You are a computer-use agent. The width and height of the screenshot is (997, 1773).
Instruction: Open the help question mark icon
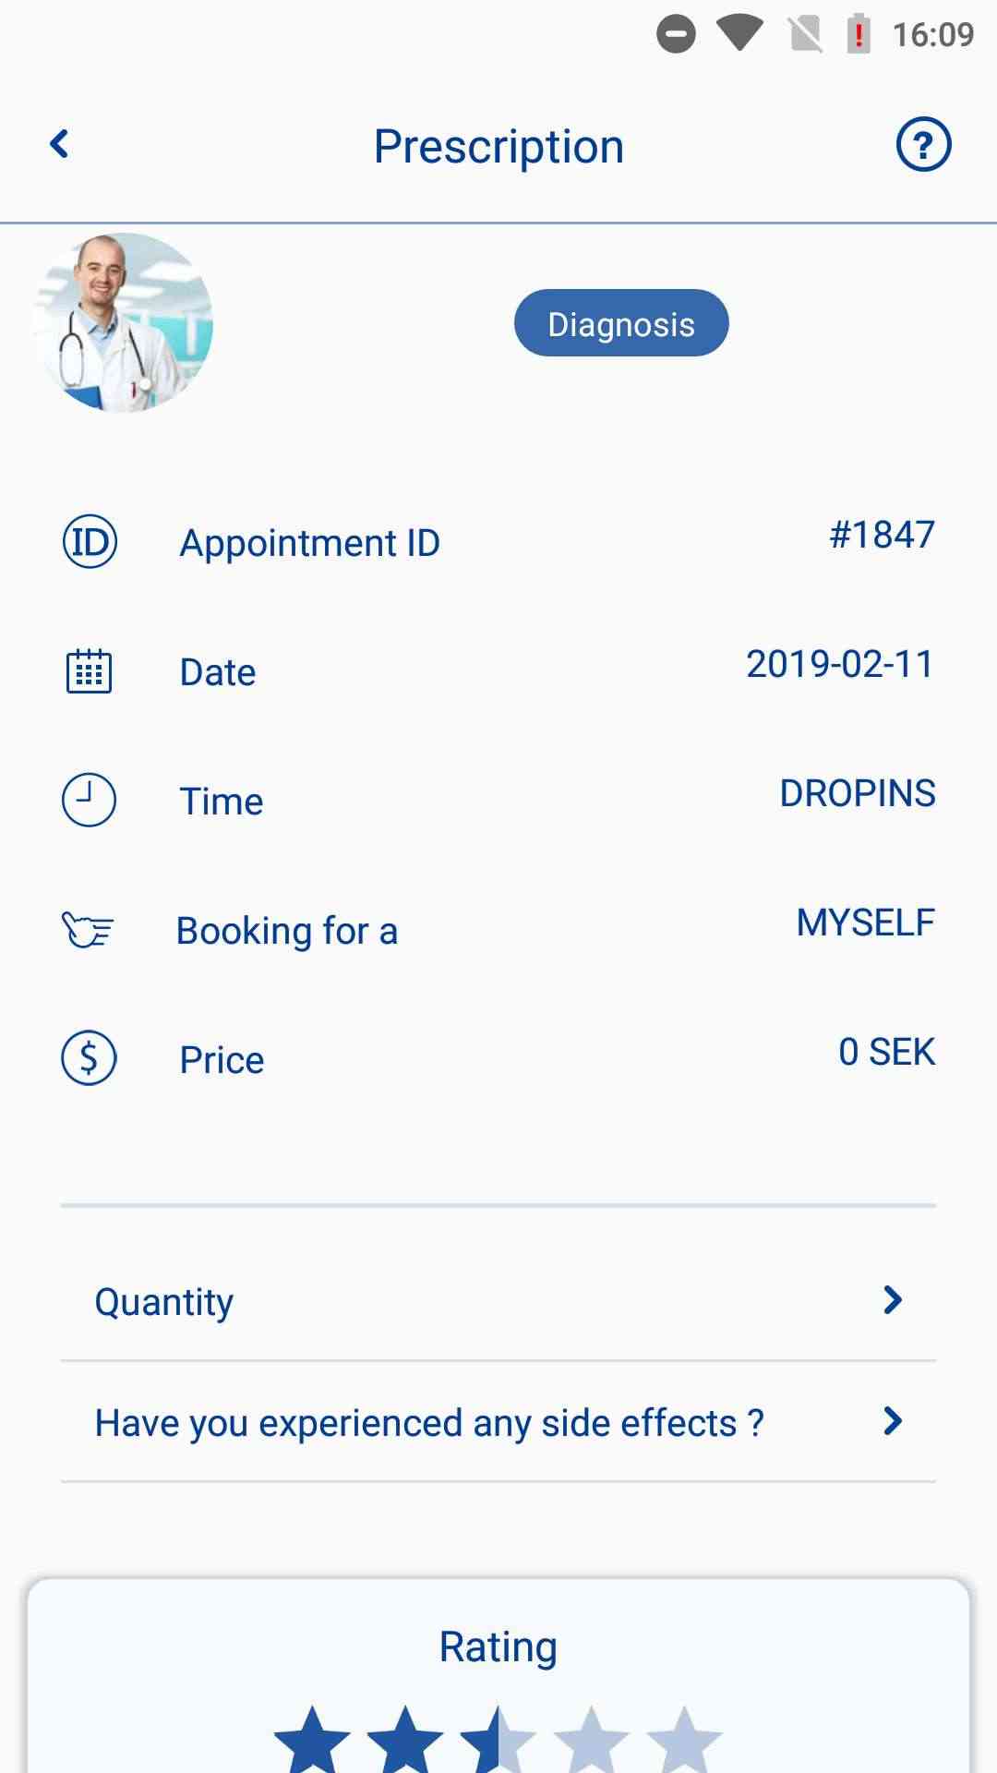[x=923, y=145]
